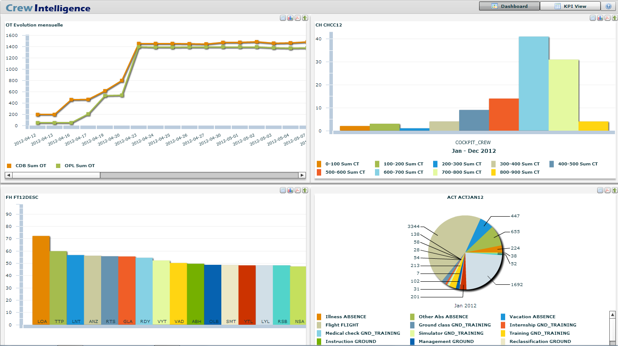Viewport: 618px width, 346px height.
Task: Open help via the question mark icon
Action: click(608, 6)
